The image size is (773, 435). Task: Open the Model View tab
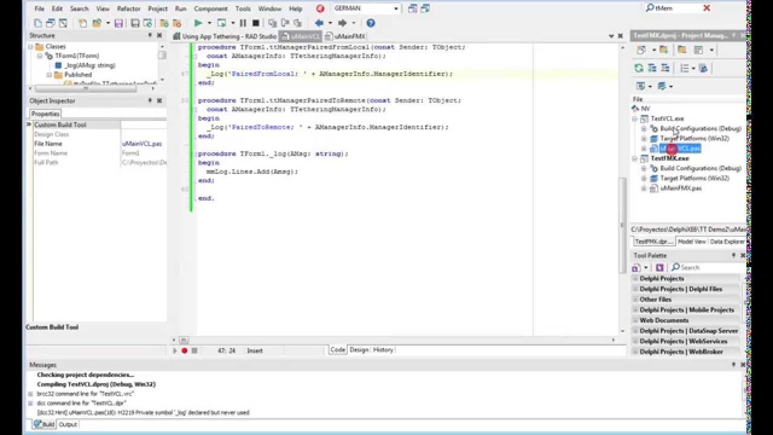coord(691,242)
